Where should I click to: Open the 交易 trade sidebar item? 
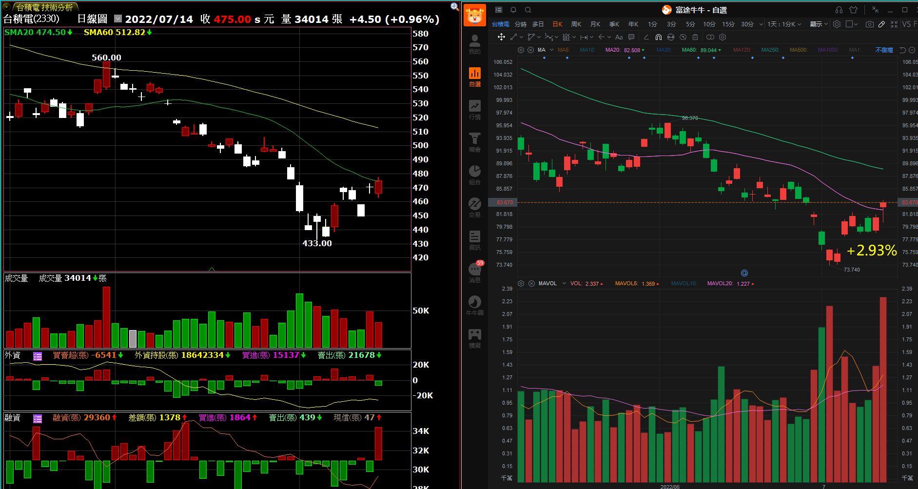click(475, 208)
